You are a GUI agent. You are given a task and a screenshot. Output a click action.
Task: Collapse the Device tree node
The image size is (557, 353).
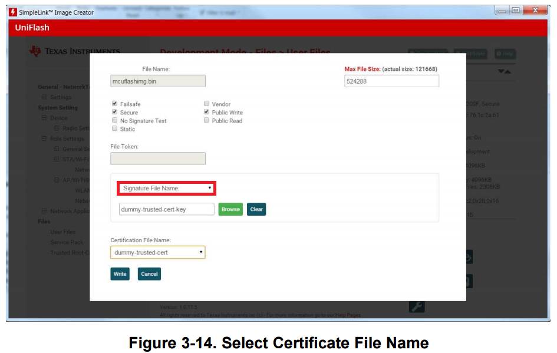[x=44, y=118]
